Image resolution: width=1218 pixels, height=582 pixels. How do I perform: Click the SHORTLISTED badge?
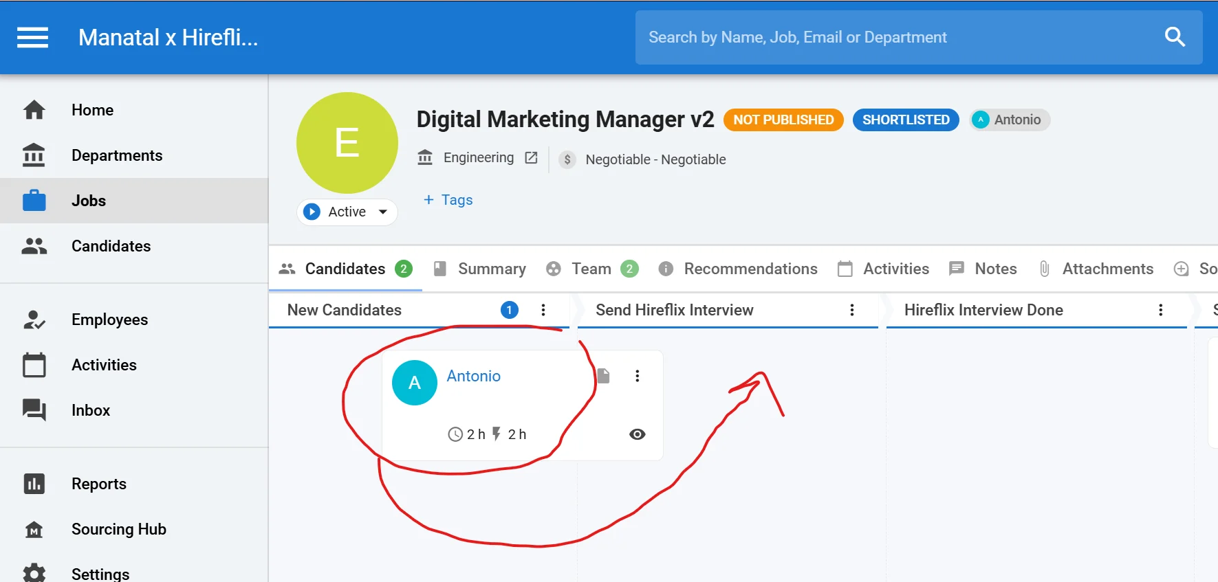[x=906, y=120]
